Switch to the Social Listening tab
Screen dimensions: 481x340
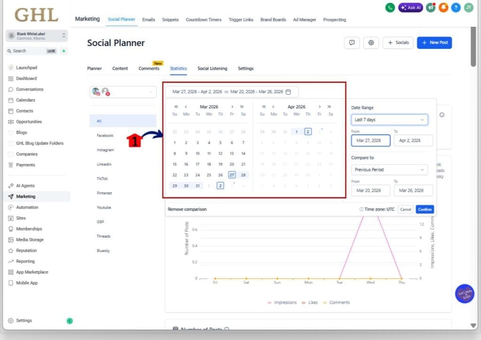212,68
